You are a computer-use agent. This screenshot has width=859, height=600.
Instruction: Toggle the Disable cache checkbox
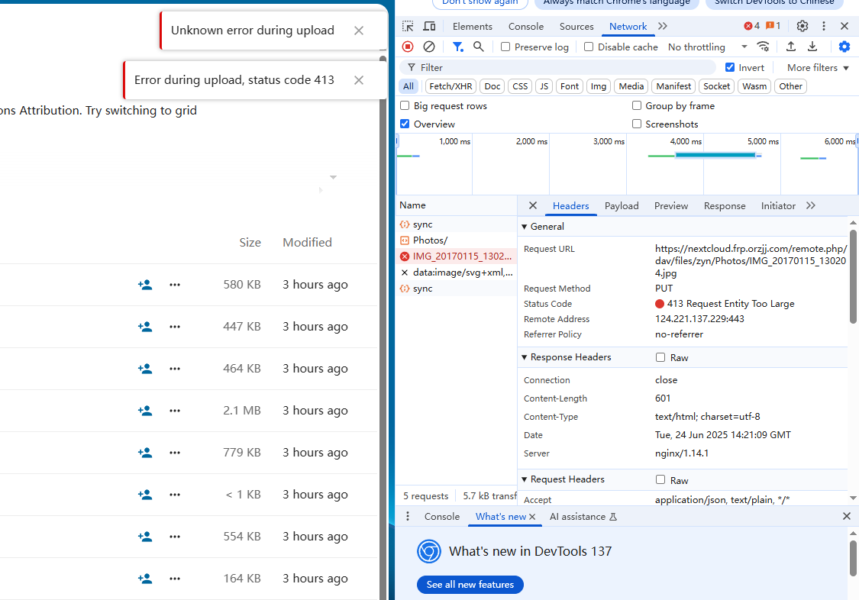(x=589, y=47)
